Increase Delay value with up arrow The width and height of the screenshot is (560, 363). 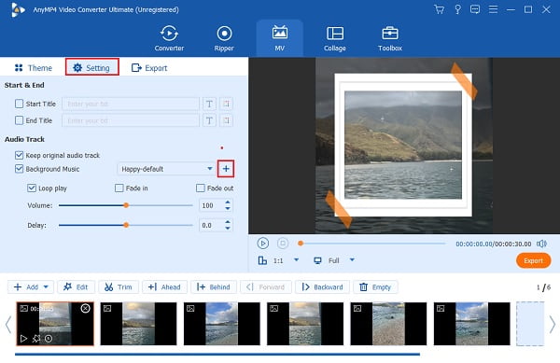(x=228, y=222)
